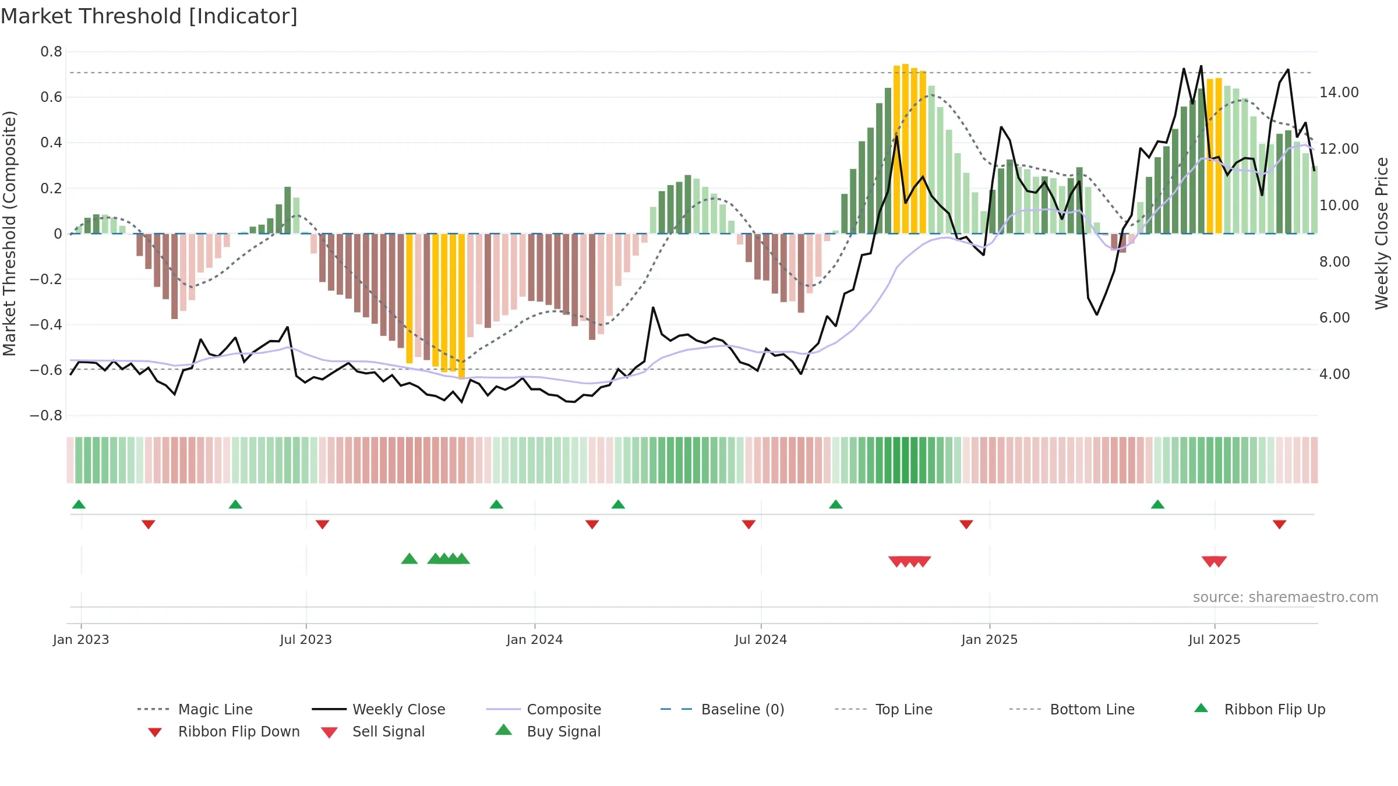Click the "8.00" right axis tick
1398x786 pixels.
1335,262
